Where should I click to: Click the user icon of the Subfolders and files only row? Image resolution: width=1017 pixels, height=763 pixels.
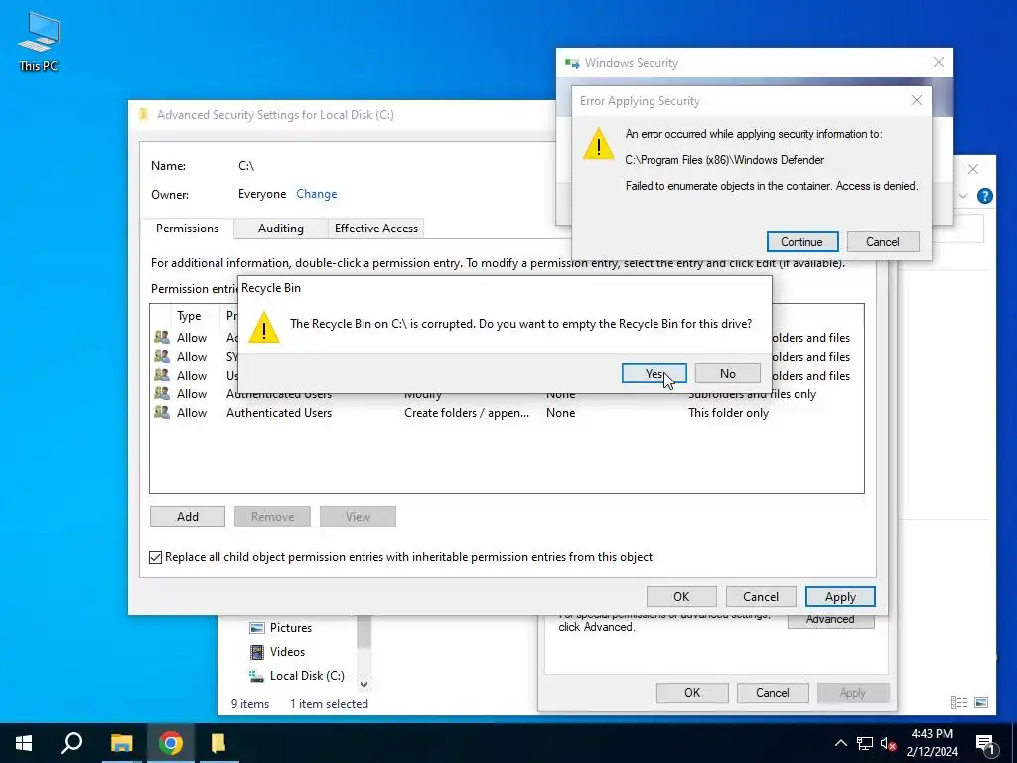click(x=162, y=393)
